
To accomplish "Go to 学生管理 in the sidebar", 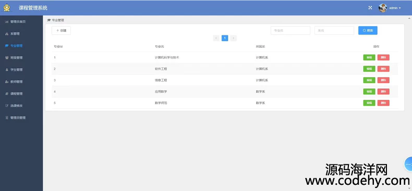I will [x=16, y=70].
